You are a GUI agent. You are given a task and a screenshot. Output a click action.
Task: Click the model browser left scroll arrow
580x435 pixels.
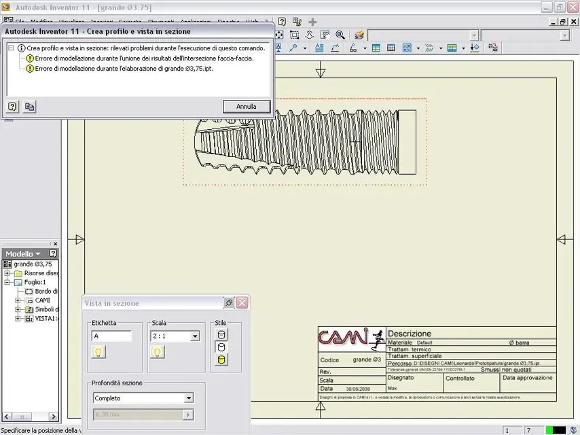tap(7, 417)
